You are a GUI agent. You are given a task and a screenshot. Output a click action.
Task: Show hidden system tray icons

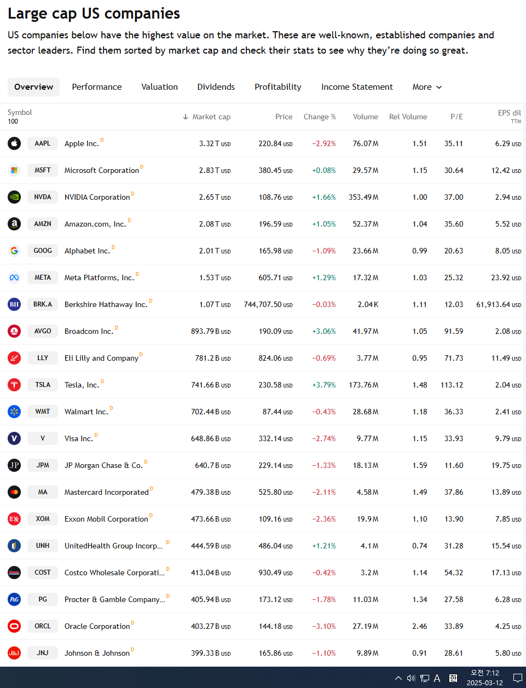(x=398, y=678)
